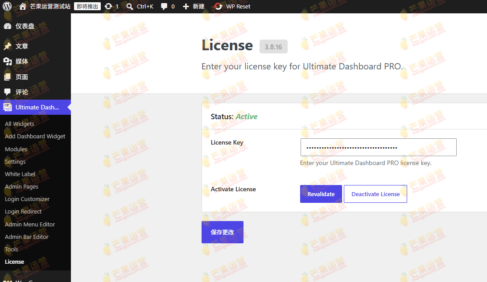Click the home icon beside site name

tap(22, 6)
